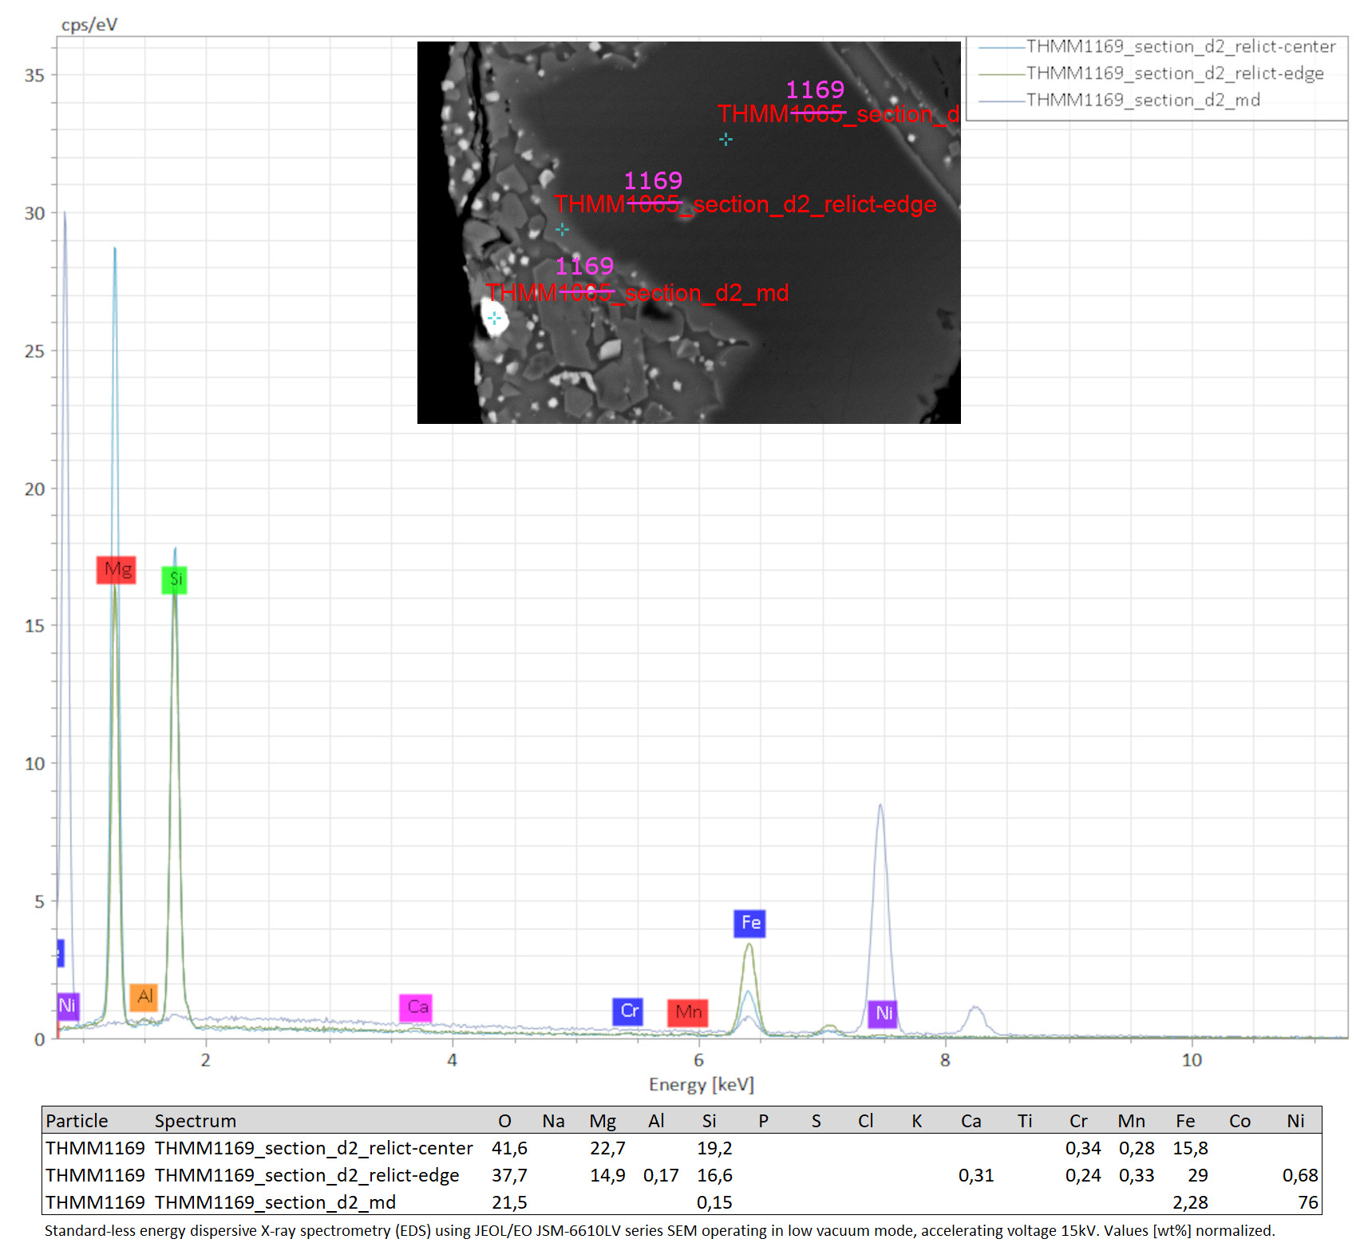
Task: Click the x-axis tick label 8
Action: (945, 1060)
